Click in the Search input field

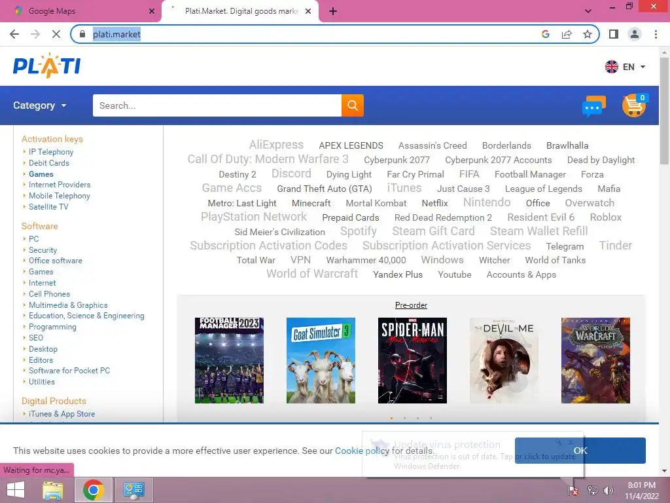click(x=217, y=105)
